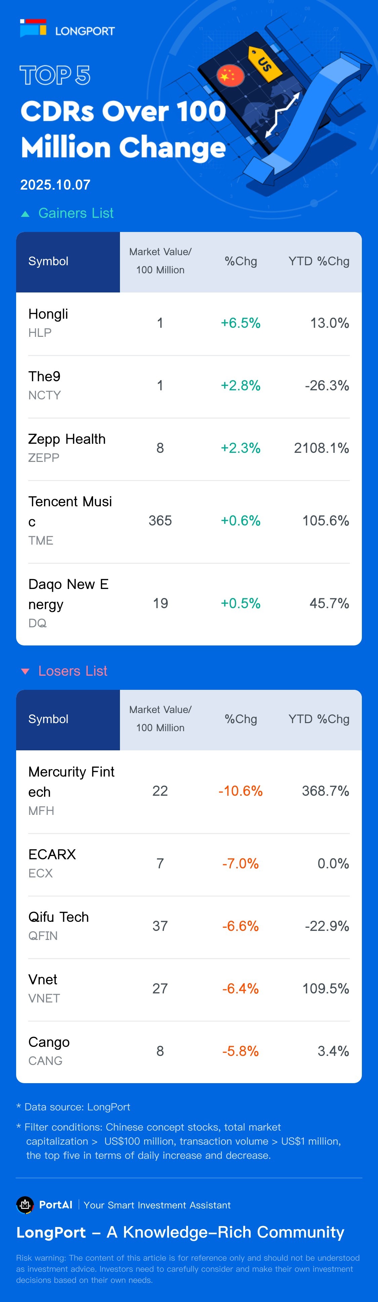This screenshot has width=378, height=1302.
Task: Click the Qifu Tech QFIN row
Action: coord(189,926)
